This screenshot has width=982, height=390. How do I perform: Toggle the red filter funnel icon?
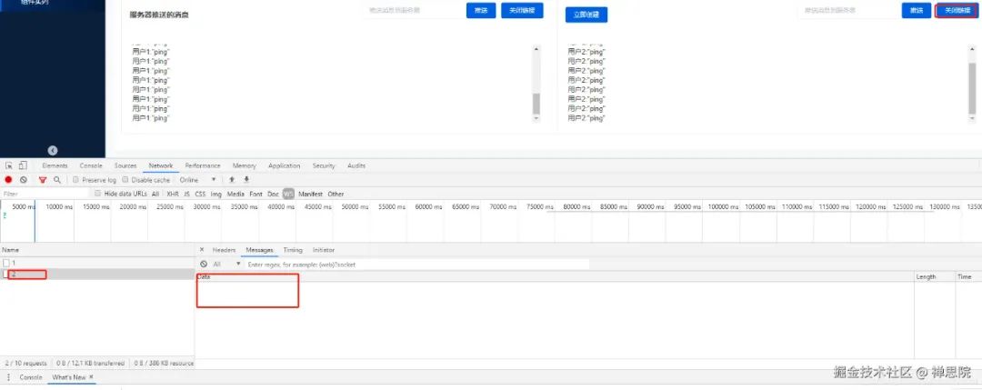[43, 180]
